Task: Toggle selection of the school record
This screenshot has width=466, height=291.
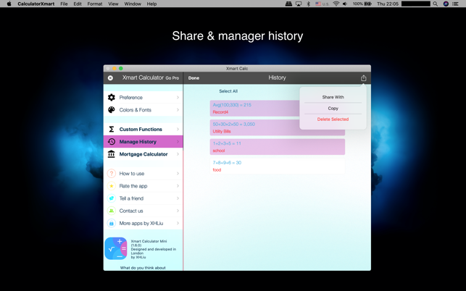Action: click(278, 147)
